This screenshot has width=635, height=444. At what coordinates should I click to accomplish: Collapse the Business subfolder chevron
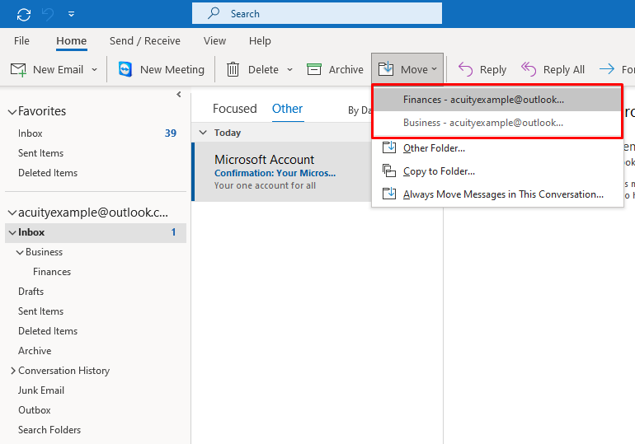20,252
